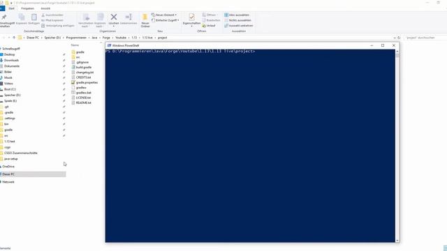
Task: Select Speicher (D:) in the breadcrumb path
Action: tap(52, 38)
